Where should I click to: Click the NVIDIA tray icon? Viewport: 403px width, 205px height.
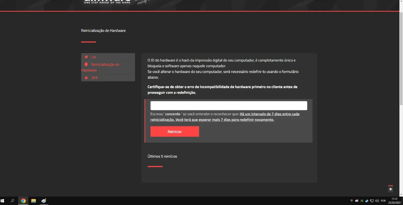pos(362,201)
